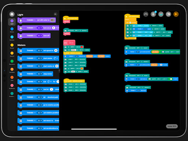Click the pink define calibration block
Image resolution: width=188 pixels, height=141 pixels.
pos(69,43)
